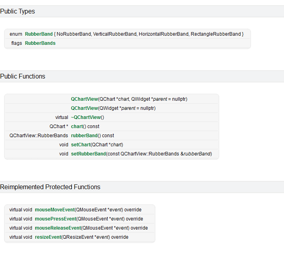284x253 pixels.
Task: Click the VerticalRubberBand enum value text
Action: 114,34
